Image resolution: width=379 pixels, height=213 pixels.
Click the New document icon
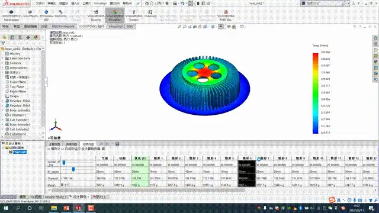[x=152, y=4]
